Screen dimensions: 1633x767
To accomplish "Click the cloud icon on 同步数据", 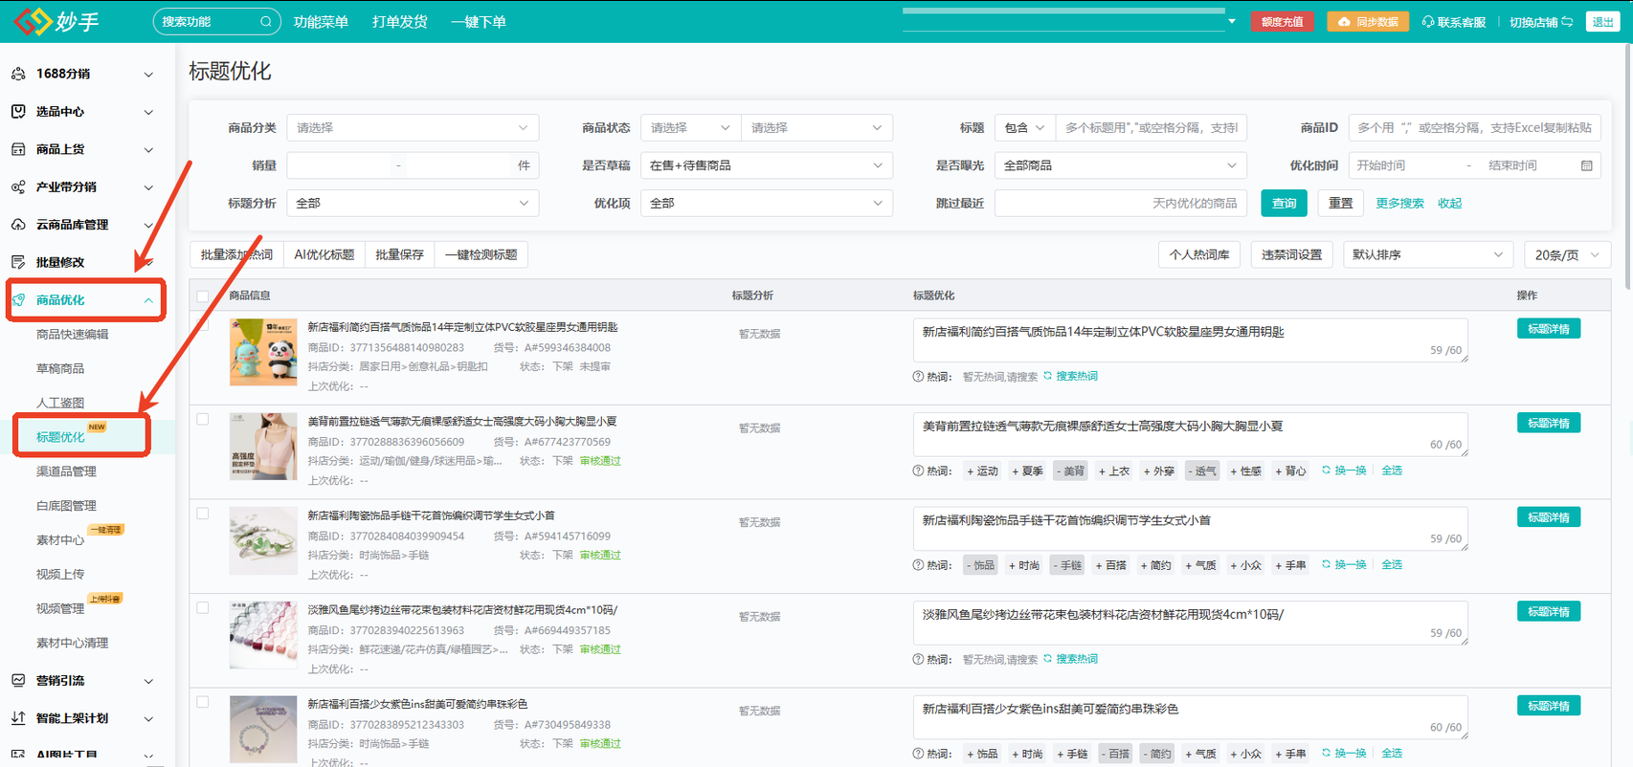I will (1344, 21).
